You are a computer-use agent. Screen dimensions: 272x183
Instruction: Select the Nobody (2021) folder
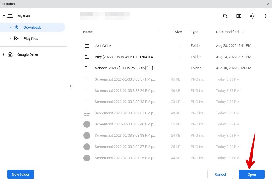(x=125, y=68)
